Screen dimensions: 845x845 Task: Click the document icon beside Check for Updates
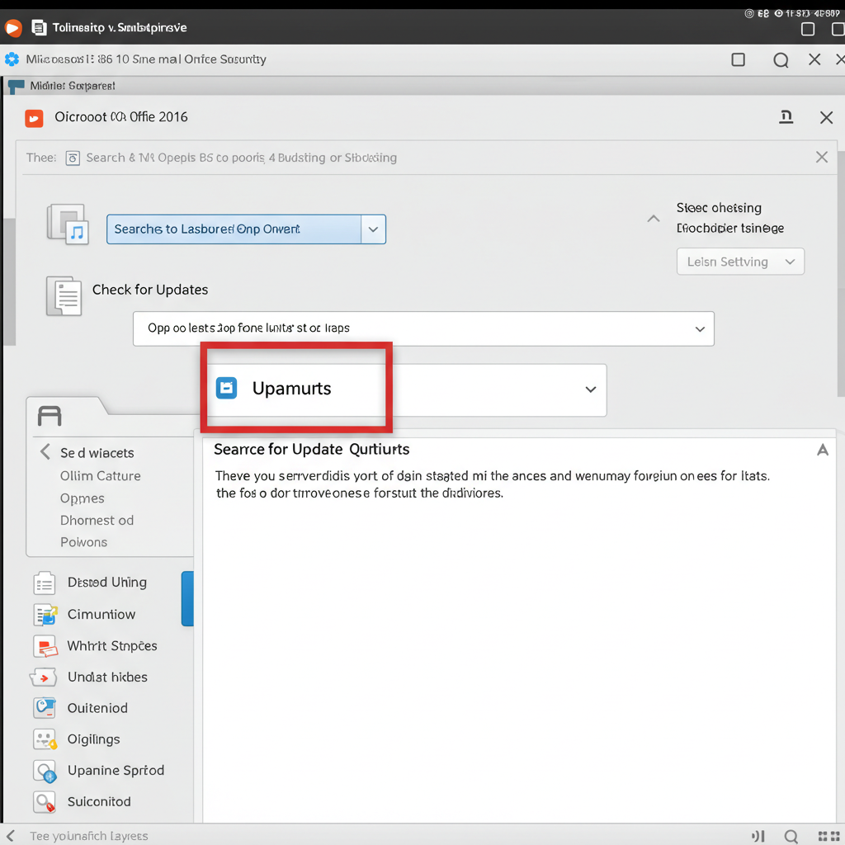click(64, 296)
